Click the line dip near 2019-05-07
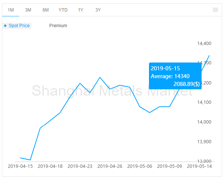The image size is (224, 179). click(150, 112)
